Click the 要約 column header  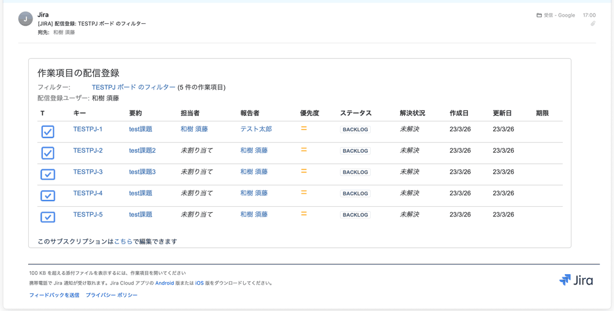136,113
